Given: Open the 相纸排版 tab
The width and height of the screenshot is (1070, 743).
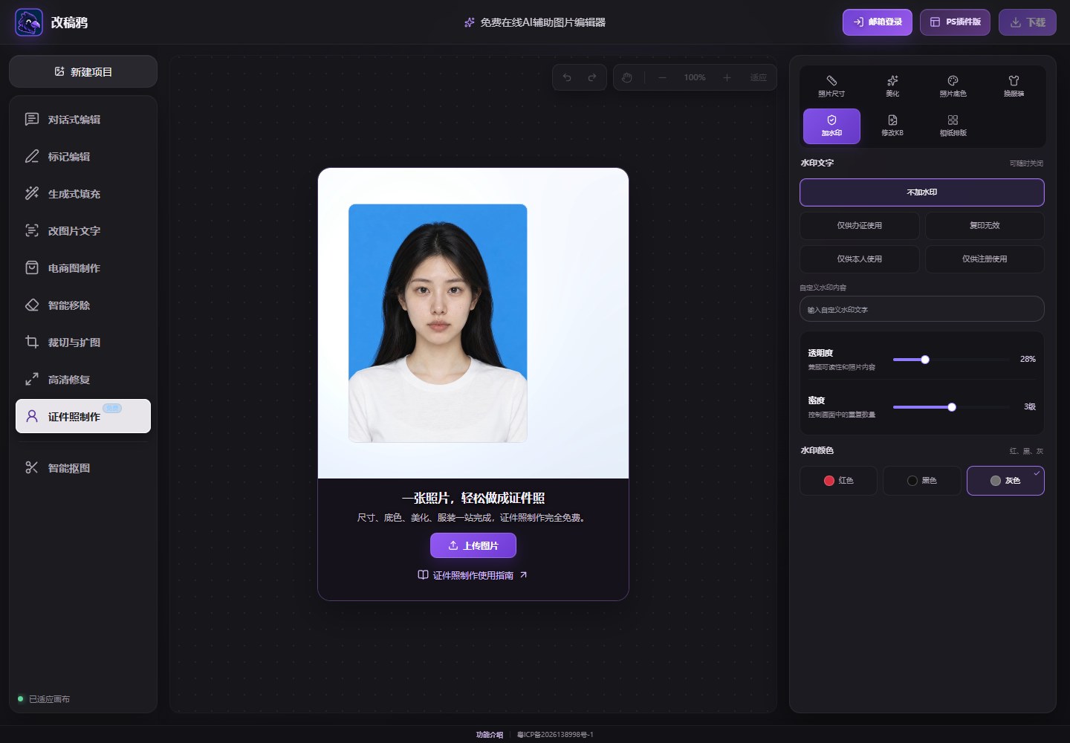Looking at the screenshot, I should pos(953,126).
